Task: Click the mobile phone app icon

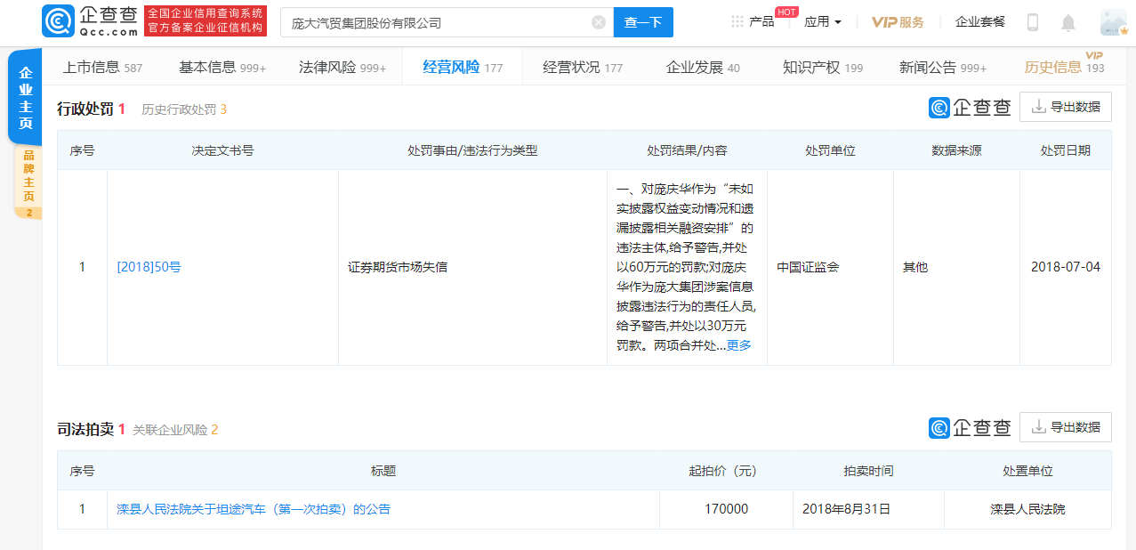Action: [x=1032, y=21]
